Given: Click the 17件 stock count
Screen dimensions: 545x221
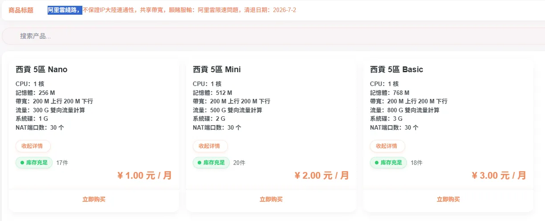Looking at the screenshot, I should (x=62, y=163).
